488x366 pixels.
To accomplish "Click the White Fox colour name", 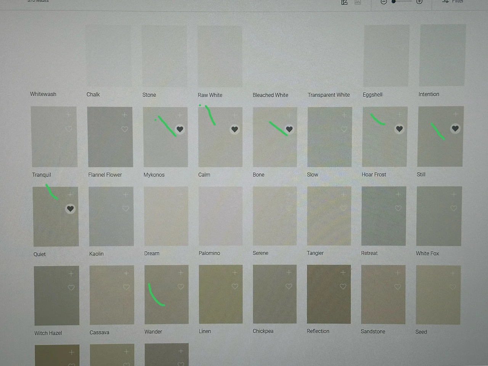I will tap(427, 253).
